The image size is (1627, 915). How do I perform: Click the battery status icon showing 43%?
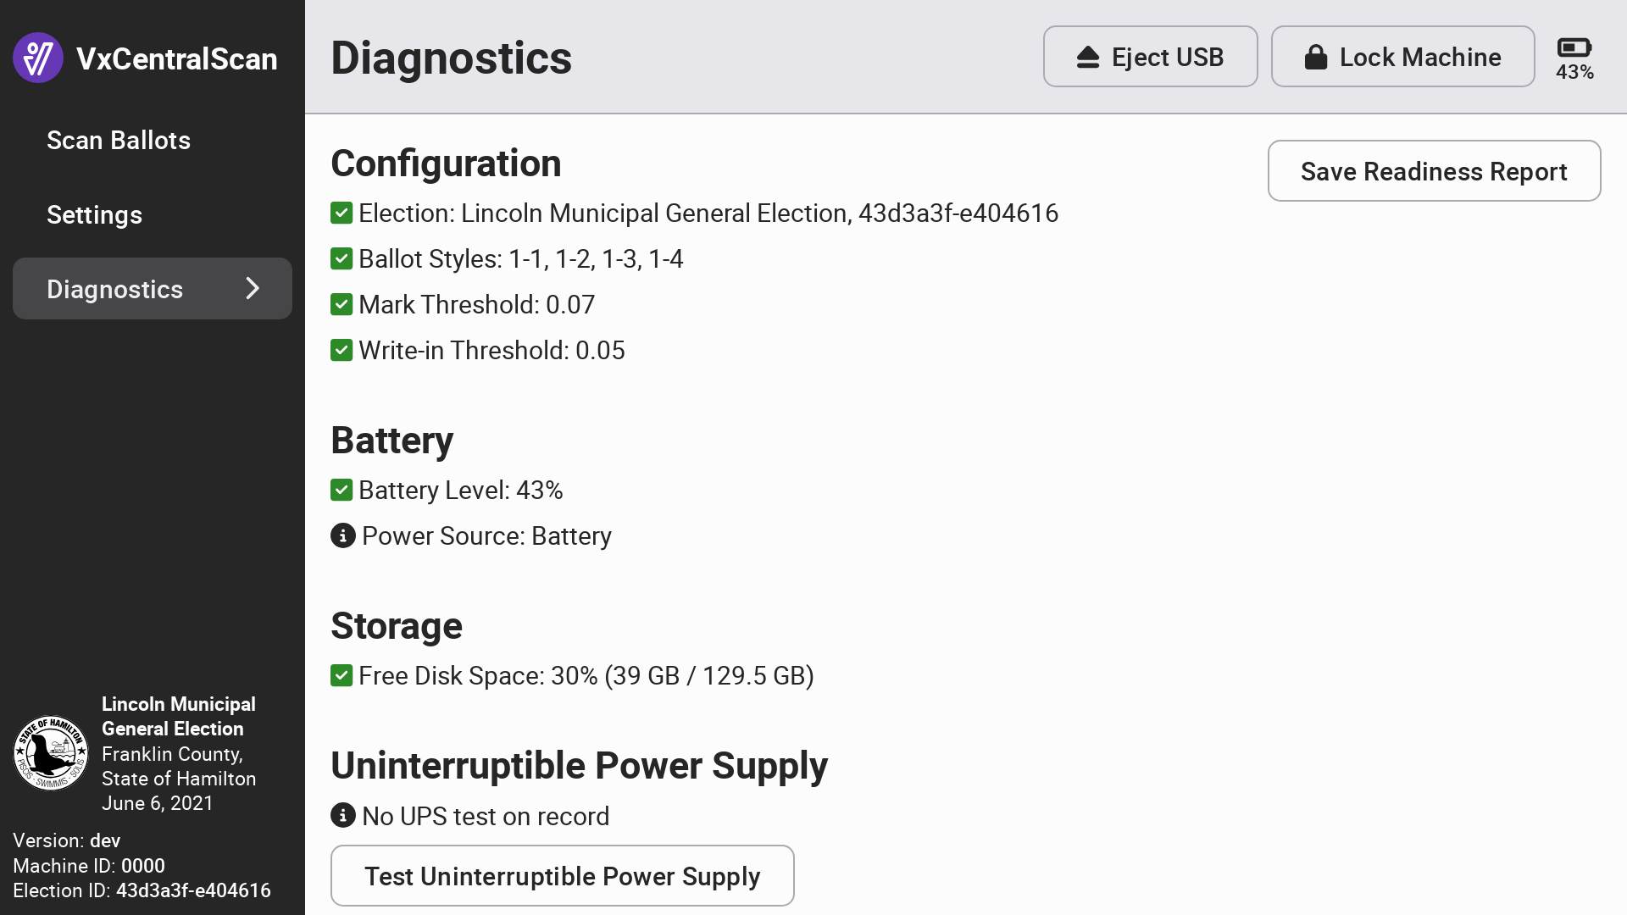pyautogui.click(x=1574, y=48)
